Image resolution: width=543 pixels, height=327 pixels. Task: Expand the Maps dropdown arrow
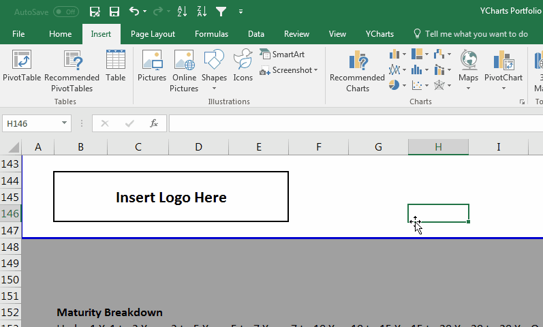click(x=468, y=89)
